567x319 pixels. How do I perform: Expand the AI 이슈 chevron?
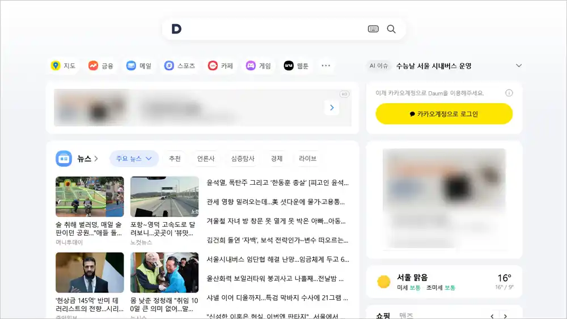[x=519, y=66]
